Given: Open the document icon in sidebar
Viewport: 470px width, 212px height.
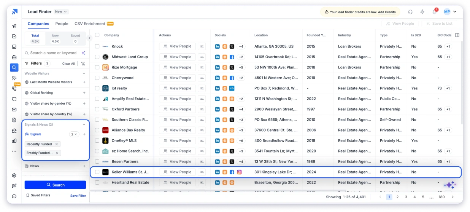Looking at the screenshot, I should click(14, 120).
